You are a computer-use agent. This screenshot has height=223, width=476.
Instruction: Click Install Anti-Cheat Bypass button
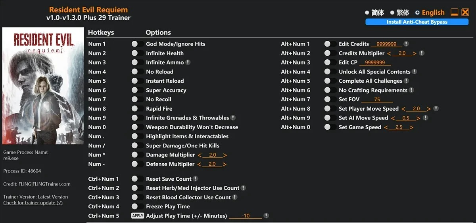point(417,22)
